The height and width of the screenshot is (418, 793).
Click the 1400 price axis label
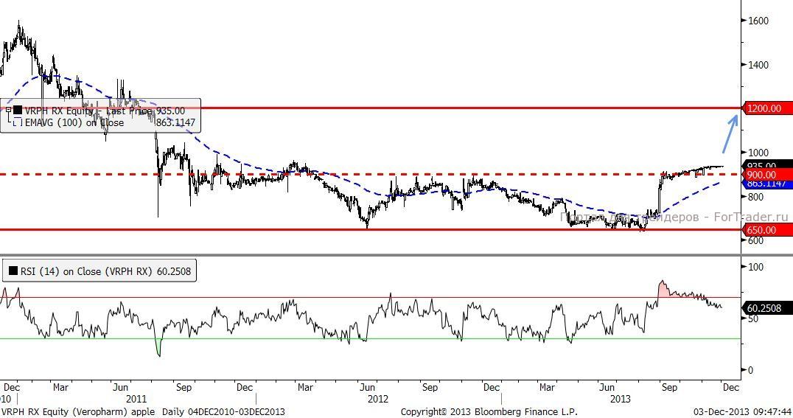point(758,65)
